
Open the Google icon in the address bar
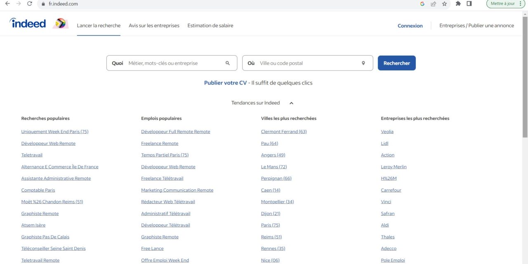[x=422, y=4]
